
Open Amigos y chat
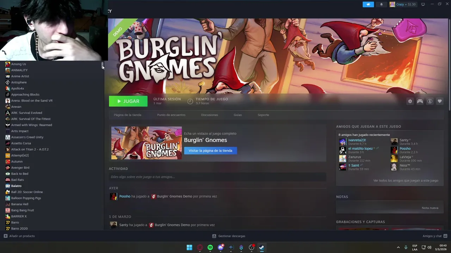(x=435, y=236)
